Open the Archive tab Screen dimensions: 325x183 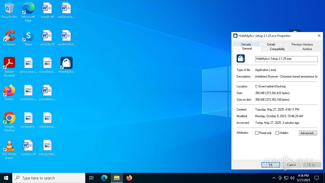tap(307, 49)
